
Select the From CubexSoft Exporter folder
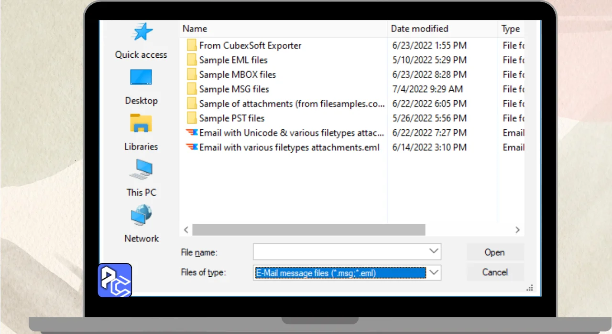tap(250, 46)
